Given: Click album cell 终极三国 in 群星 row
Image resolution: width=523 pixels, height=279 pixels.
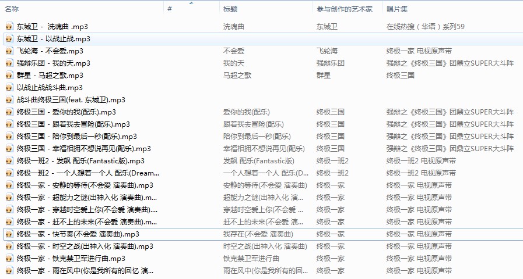Looking at the screenshot, I should click(400, 76).
